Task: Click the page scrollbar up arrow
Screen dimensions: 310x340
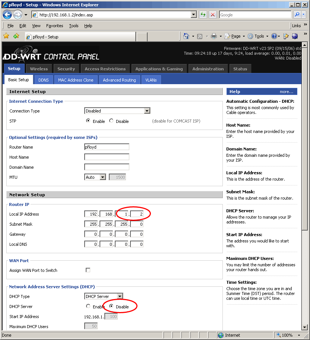Action: [x=304, y=45]
